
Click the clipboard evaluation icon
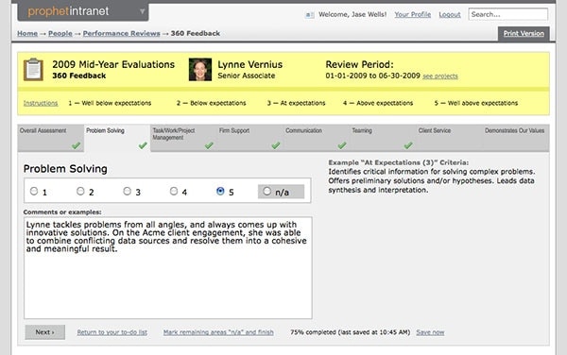coord(33,69)
